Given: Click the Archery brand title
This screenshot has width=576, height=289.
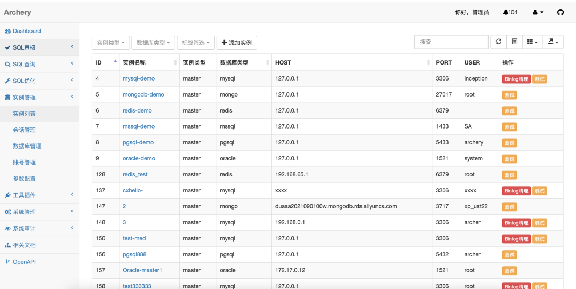Looking at the screenshot, I should [18, 12].
